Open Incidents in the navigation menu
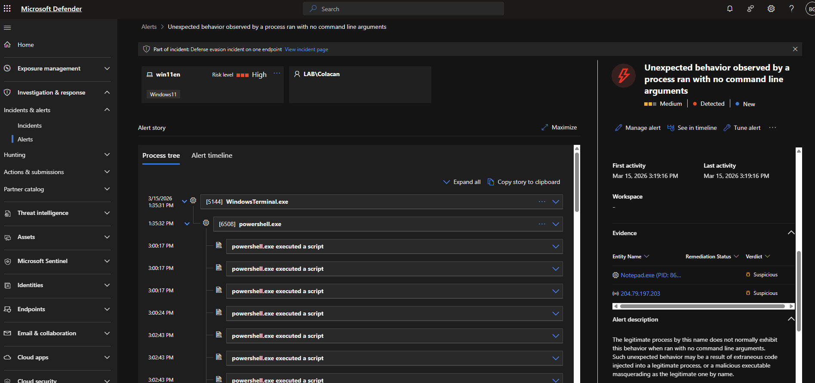Image resolution: width=815 pixels, height=383 pixels. pyautogui.click(x=30, y=126)
